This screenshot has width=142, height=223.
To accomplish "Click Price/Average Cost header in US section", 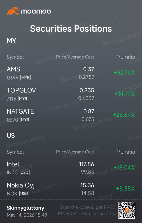I will pyautogui.click(x=75, y=152).
